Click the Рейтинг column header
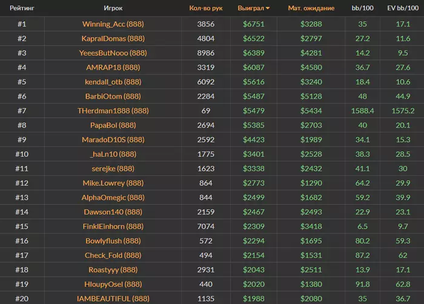 (22, 8)
